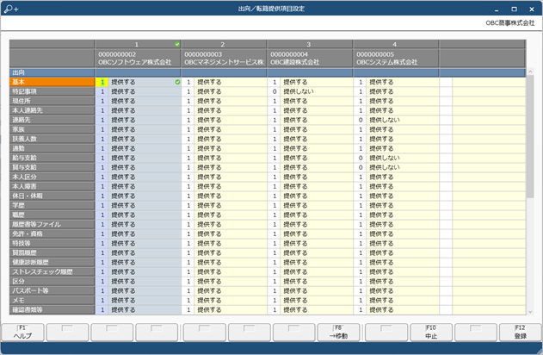Click the highlighted 1 input in 基本 row

pos(102,82)
